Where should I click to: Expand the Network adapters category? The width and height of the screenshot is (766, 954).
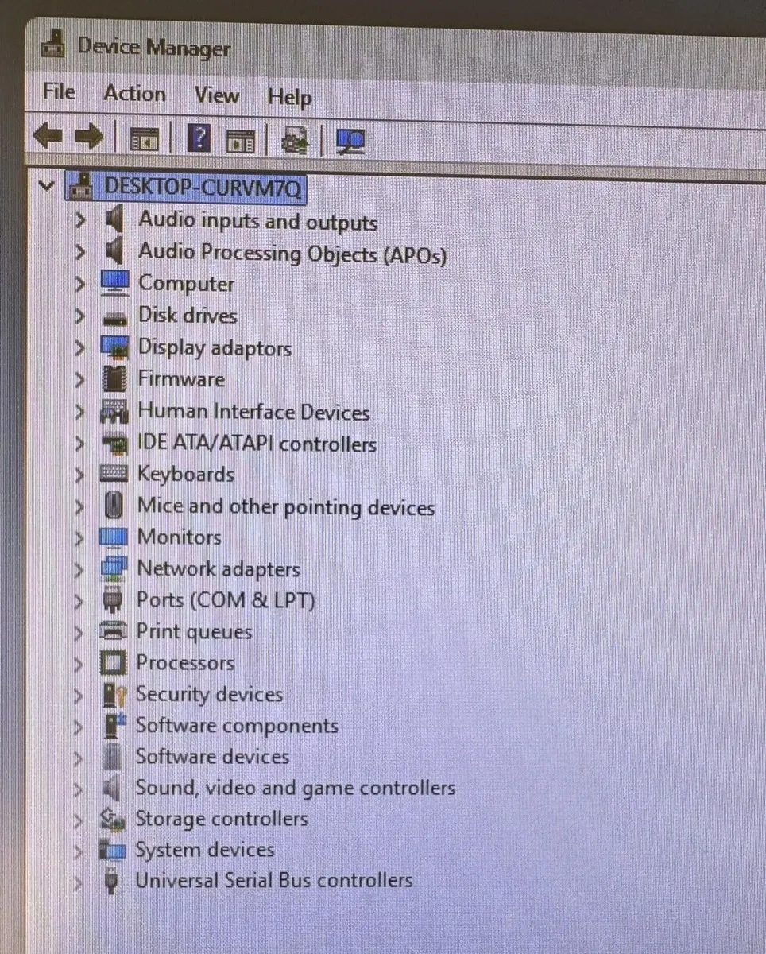(79, 569)
